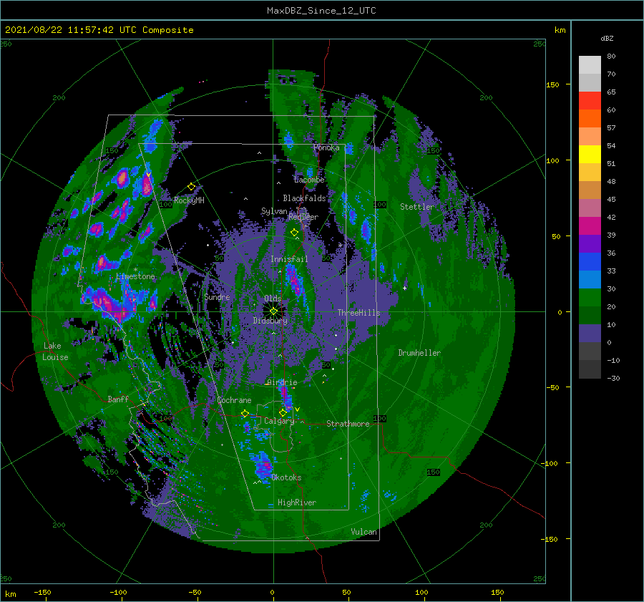
Task: Click the legend value 57
Action: (611, 128)
